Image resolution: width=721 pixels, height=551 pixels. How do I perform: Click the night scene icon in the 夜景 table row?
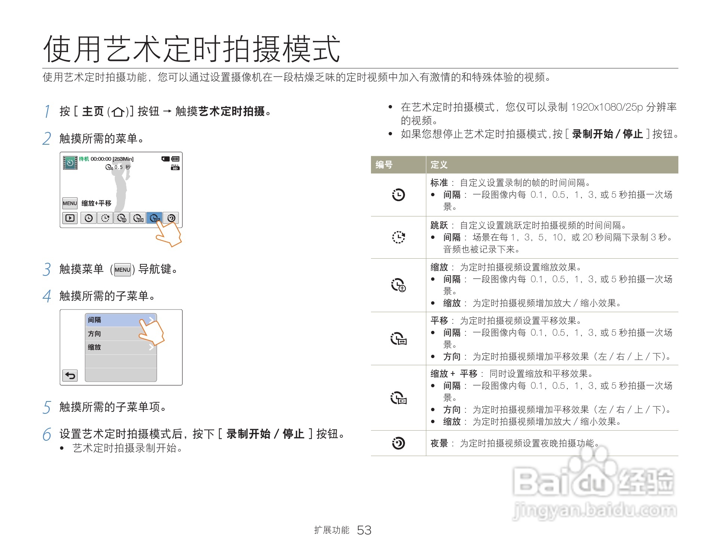[398, 443]
